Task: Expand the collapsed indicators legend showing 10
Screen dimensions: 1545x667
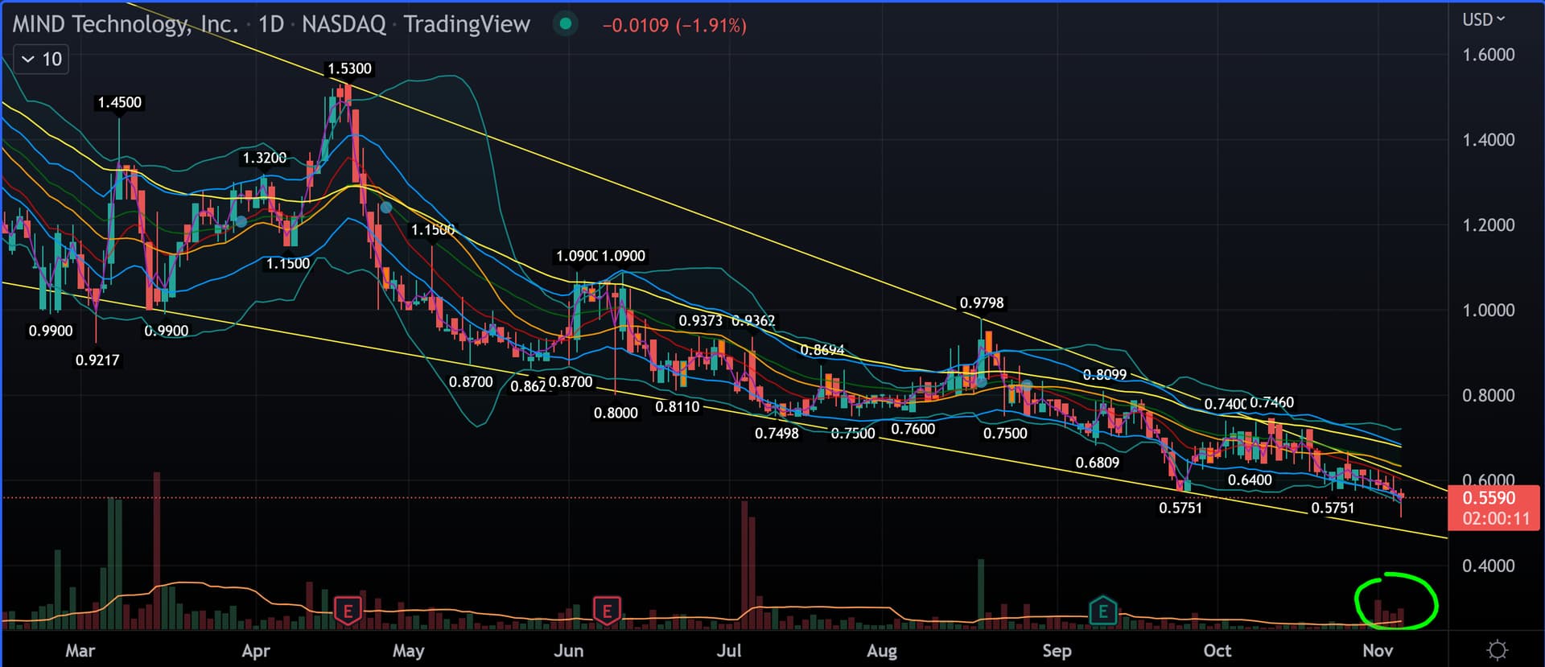Action: pyautogui.click(x=41, y=60)
